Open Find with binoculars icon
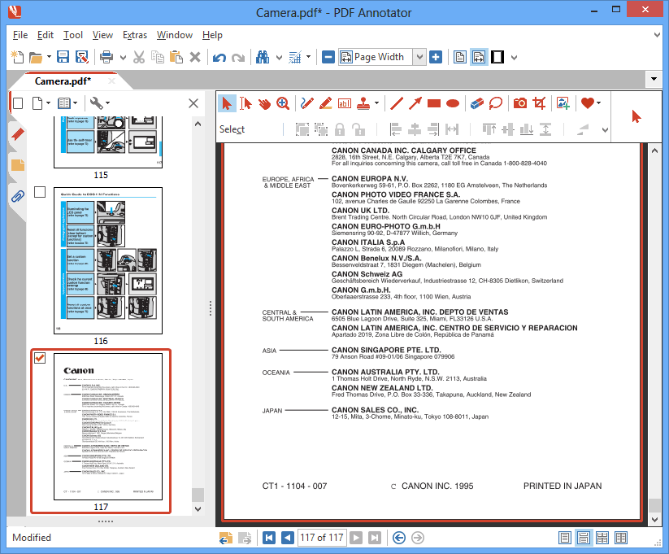This screenshot has width=669, height=554. [263, 57]
